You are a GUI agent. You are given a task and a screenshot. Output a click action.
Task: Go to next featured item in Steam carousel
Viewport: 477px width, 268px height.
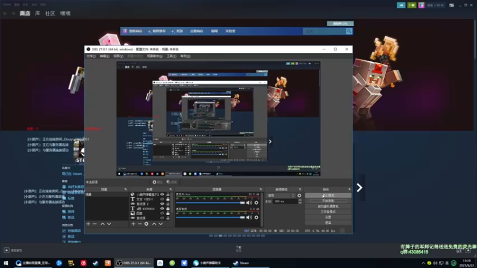[x=360, y=188]
